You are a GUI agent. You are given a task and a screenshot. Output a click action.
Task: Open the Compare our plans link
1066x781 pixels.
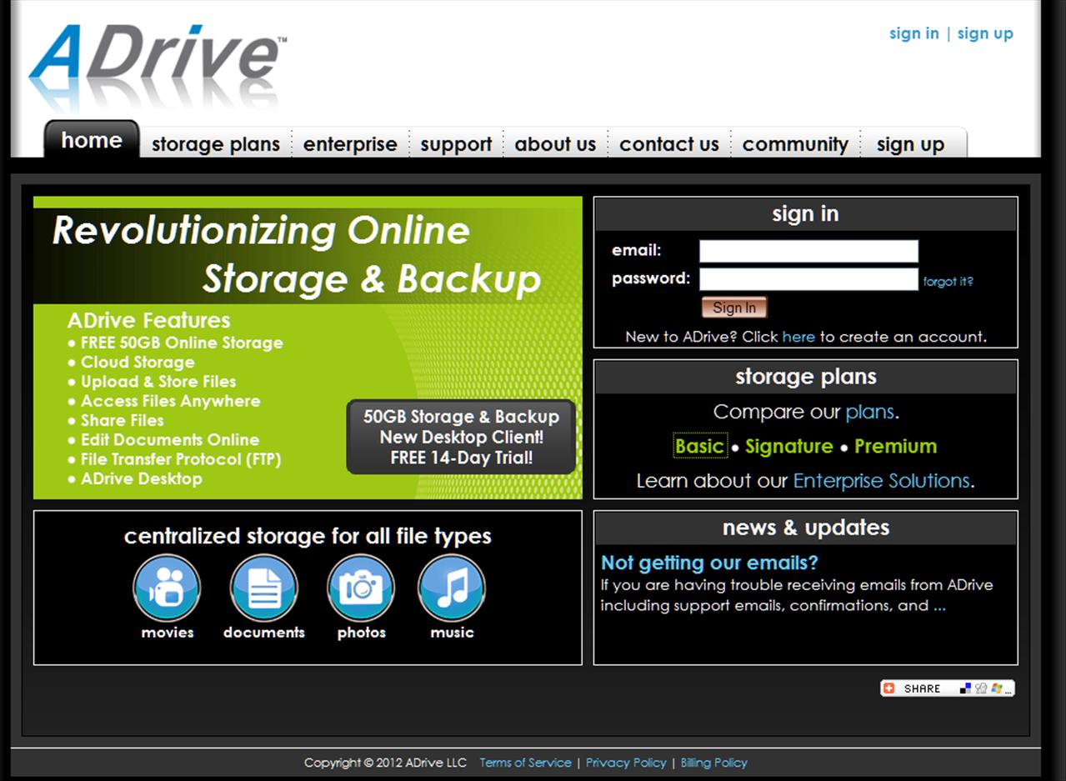(870, 412)
